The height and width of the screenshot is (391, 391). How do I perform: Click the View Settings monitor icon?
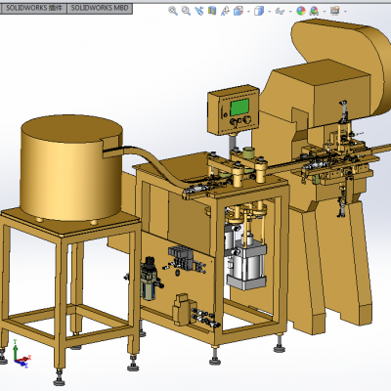(334, 11)
